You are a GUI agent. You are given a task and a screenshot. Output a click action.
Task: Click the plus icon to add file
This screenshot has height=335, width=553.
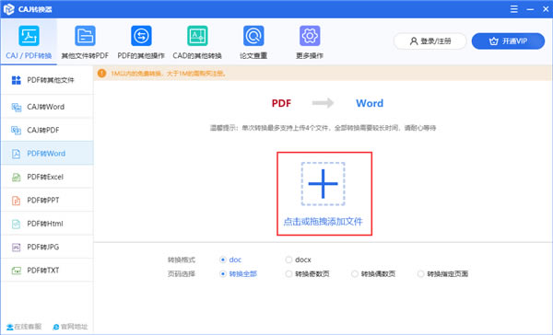324,184
